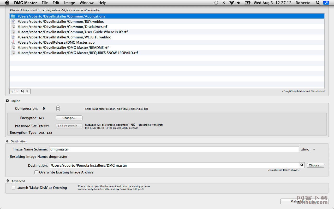Select the Common/WEBSITE.webloc path row
Image resolution: width=334 pixels, height=209 pixels.
[167, 37]
